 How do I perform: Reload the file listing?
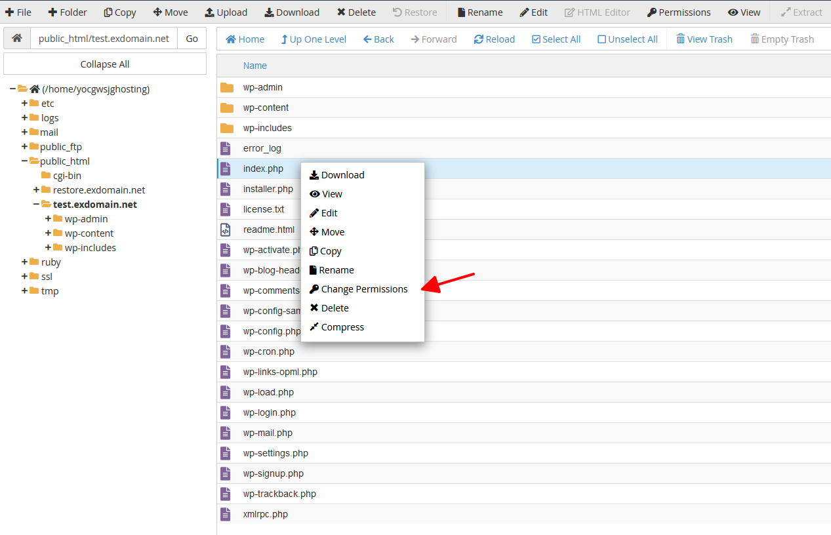[495, 39]
